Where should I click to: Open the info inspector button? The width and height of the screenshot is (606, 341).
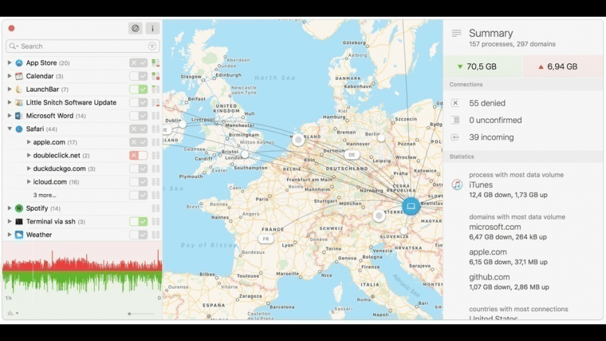click(153, 29)
